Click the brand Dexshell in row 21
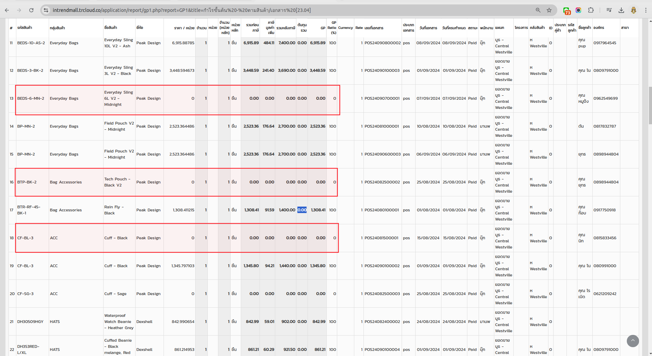Screen dimensions: 652x356 (x=144, y=322)
